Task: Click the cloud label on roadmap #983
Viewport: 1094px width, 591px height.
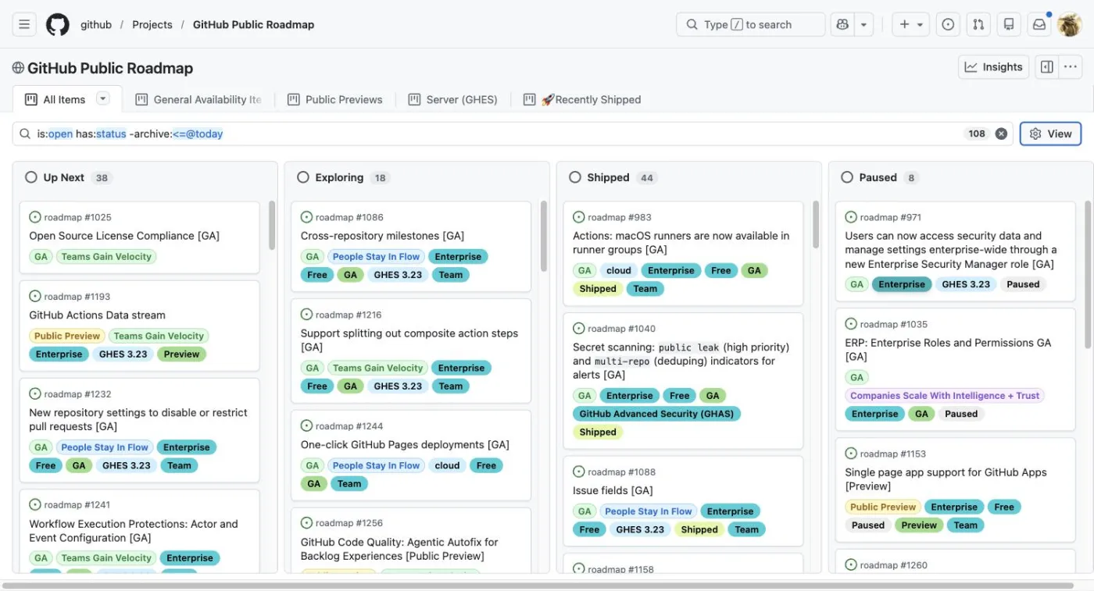Action: (x=618, y=271)
